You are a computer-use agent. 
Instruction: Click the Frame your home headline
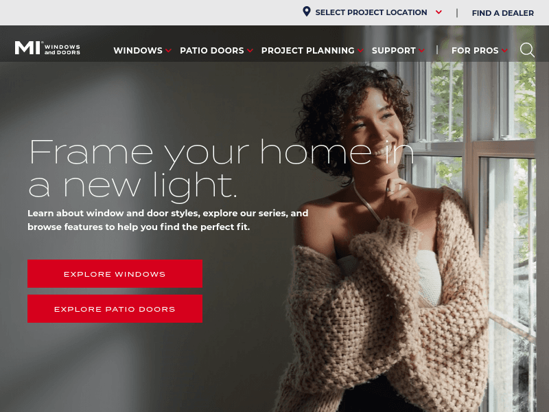click(220, 169)
